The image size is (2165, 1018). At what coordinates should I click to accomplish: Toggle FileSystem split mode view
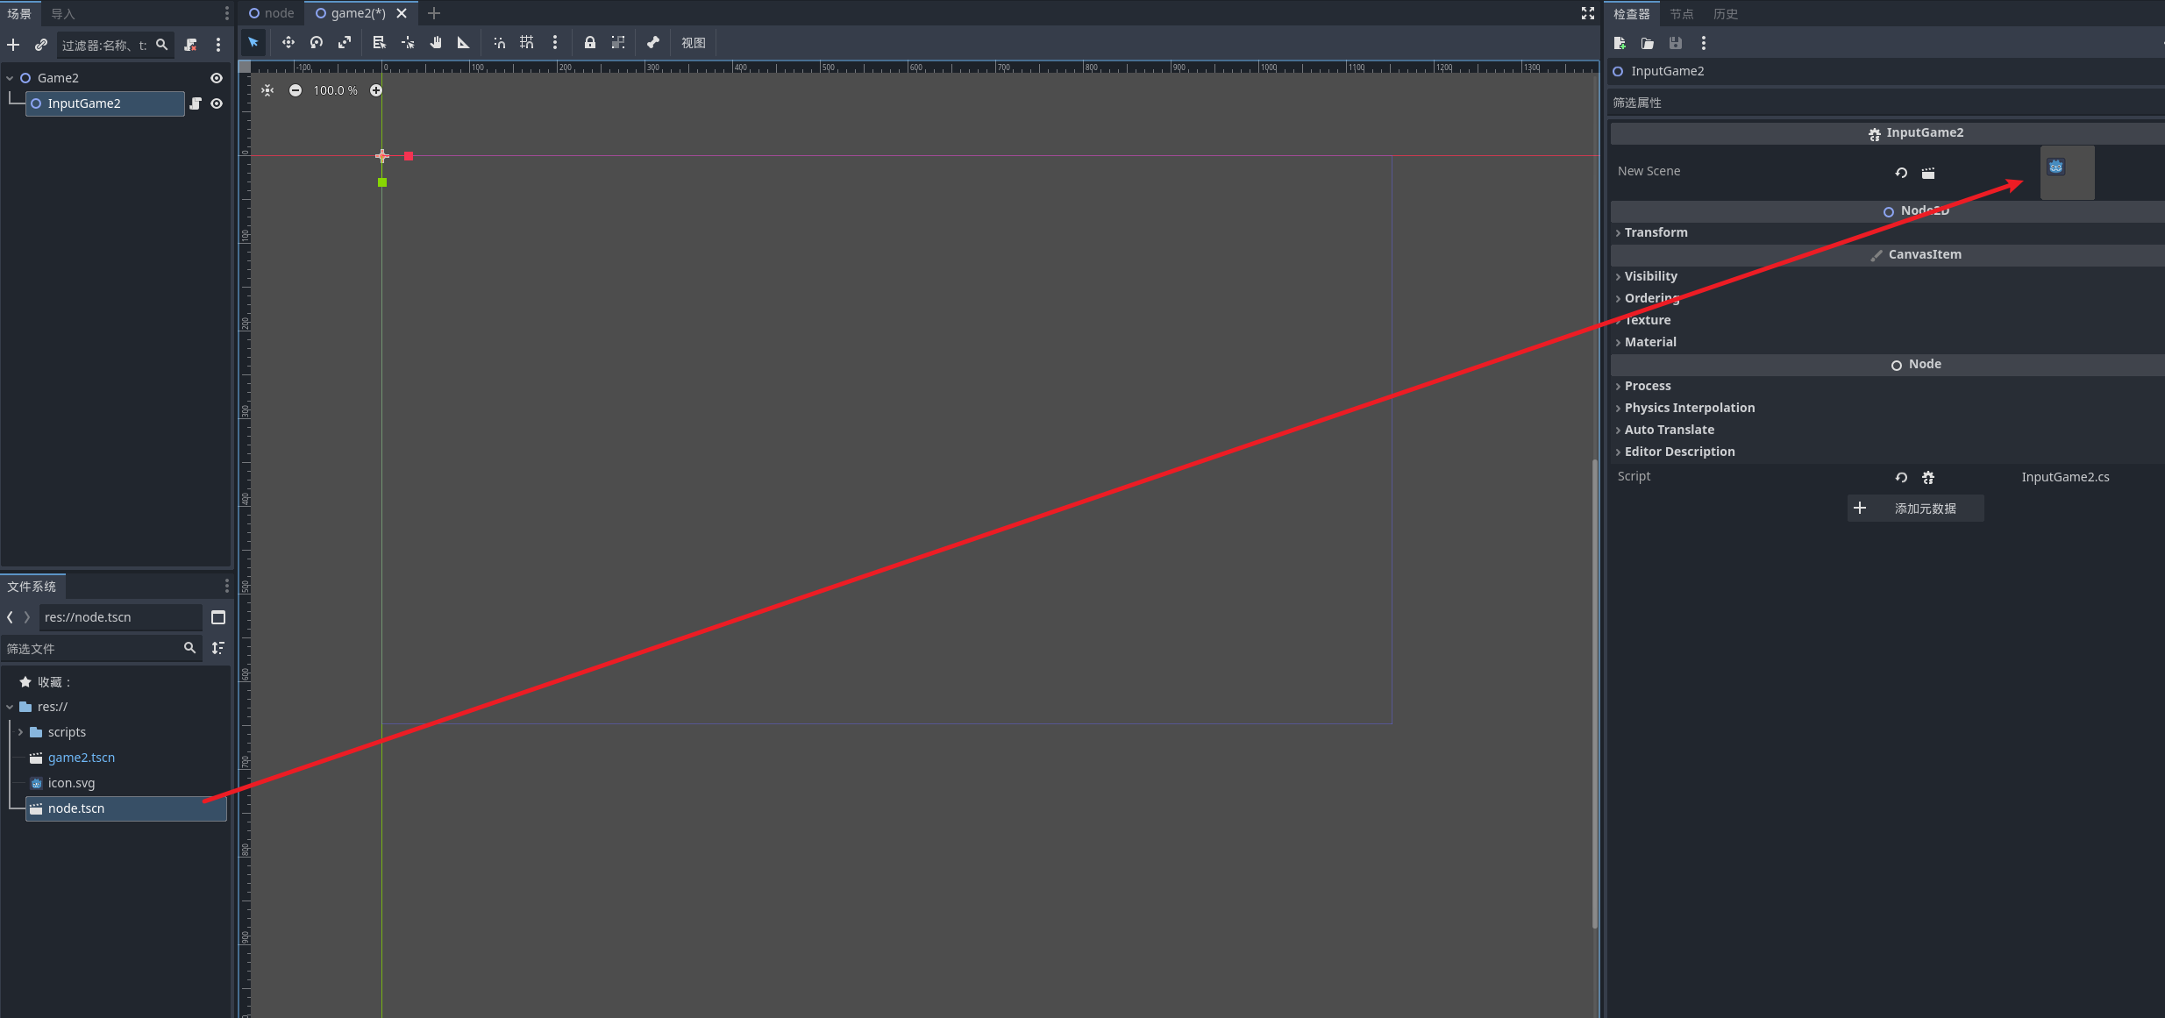pos(218,617)
